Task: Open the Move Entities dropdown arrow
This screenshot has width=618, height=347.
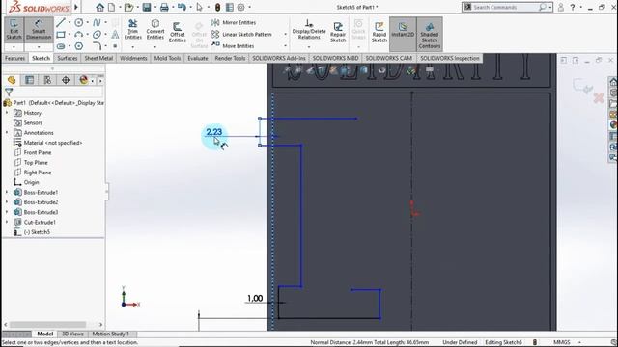Action: (x=286, y=46)
